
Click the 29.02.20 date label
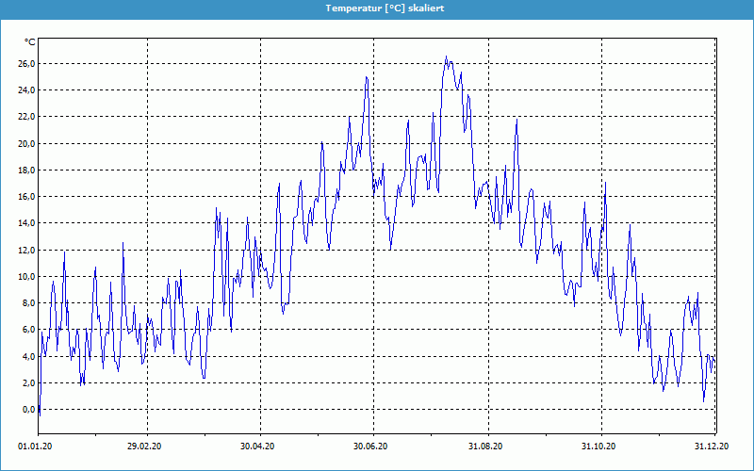144,447
